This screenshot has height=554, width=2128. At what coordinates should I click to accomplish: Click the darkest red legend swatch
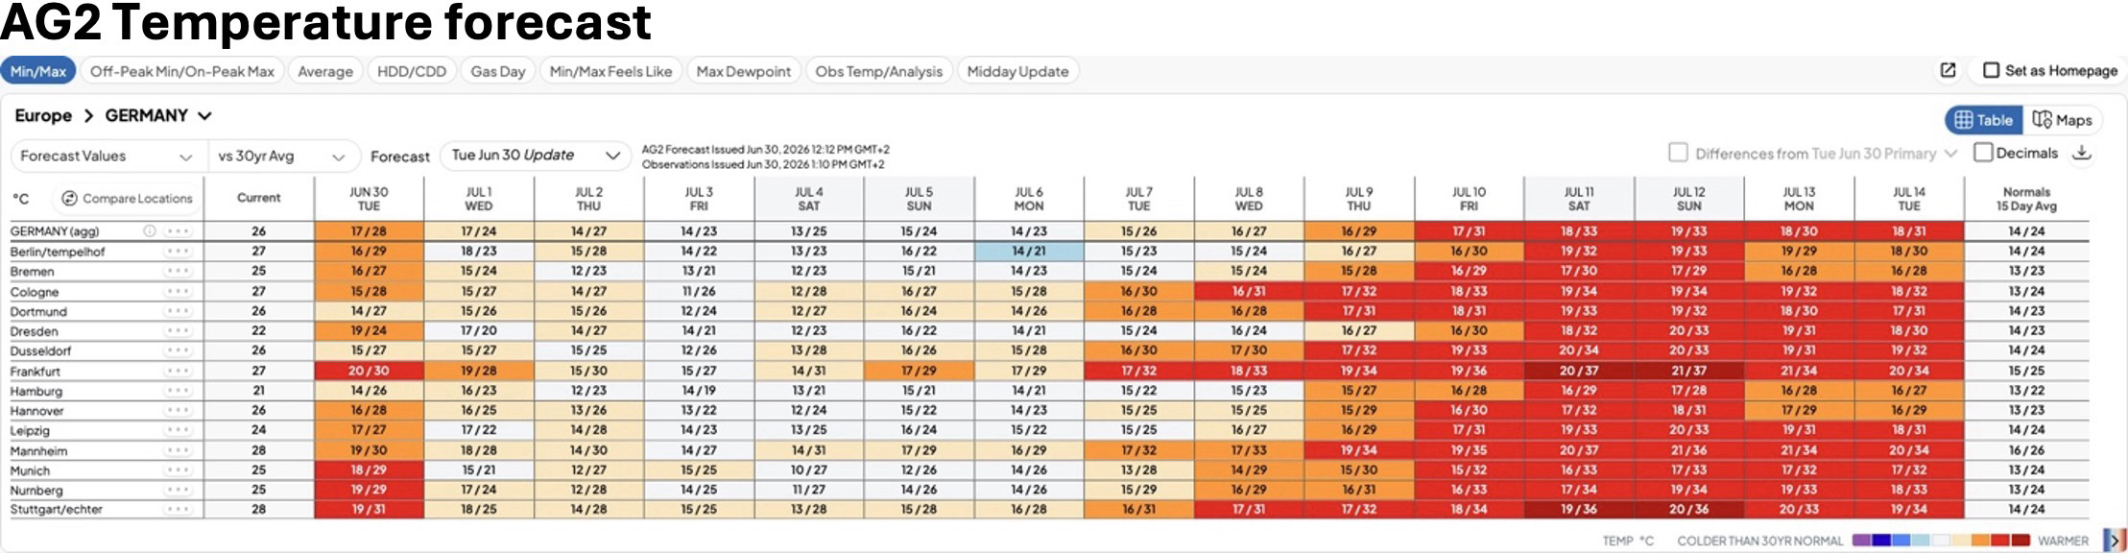(2020, 541)
